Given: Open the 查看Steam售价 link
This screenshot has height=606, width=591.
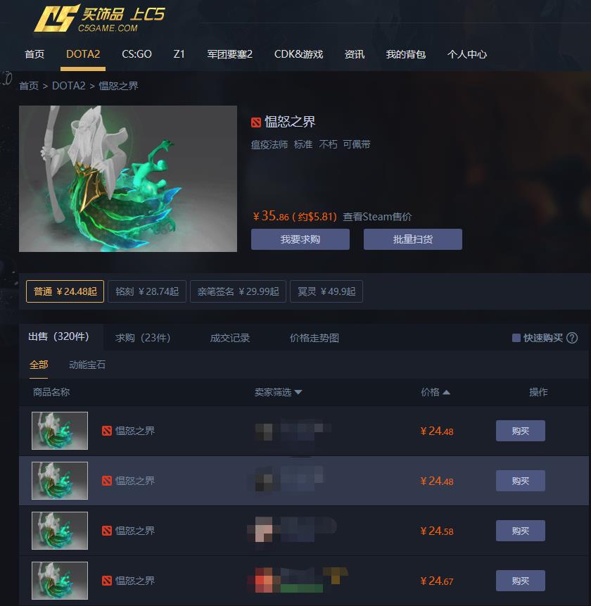Looking at the screenshot, I should (x=377, y=217).
